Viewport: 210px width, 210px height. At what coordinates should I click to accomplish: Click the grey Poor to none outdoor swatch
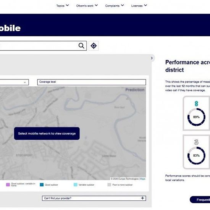click(109, 185)
